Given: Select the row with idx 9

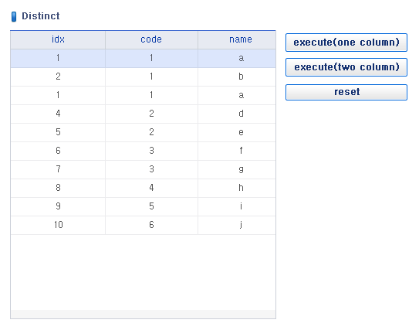Looking at the screenshot, I should point(143,206).
